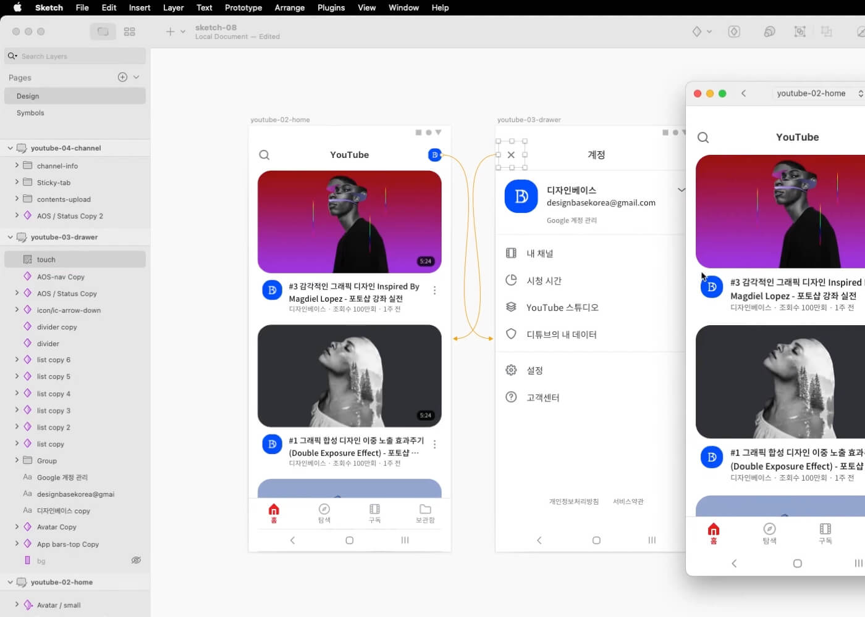Click 설정 gear icon in drawer

coord(511,370)
